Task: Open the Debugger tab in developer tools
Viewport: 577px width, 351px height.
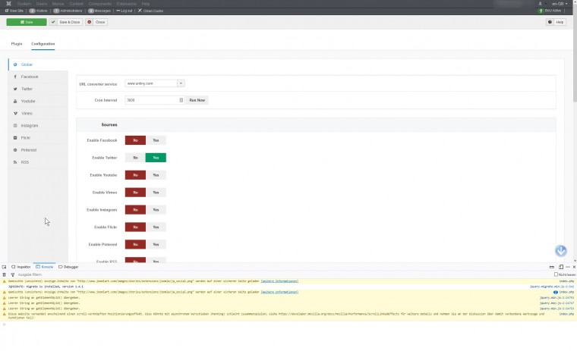Action: tap(68, 267)
